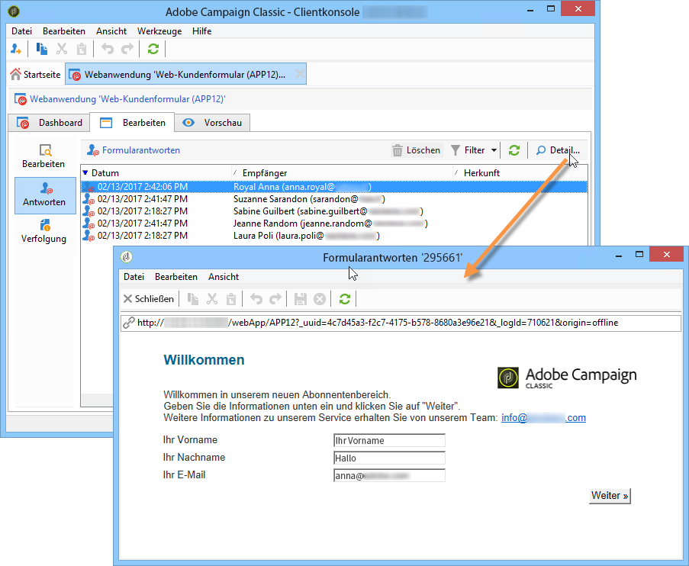This screenshot has height=566, width=689.
Task: Minimize the Formularantworten '295661' window
Action: tap(619, 255)
